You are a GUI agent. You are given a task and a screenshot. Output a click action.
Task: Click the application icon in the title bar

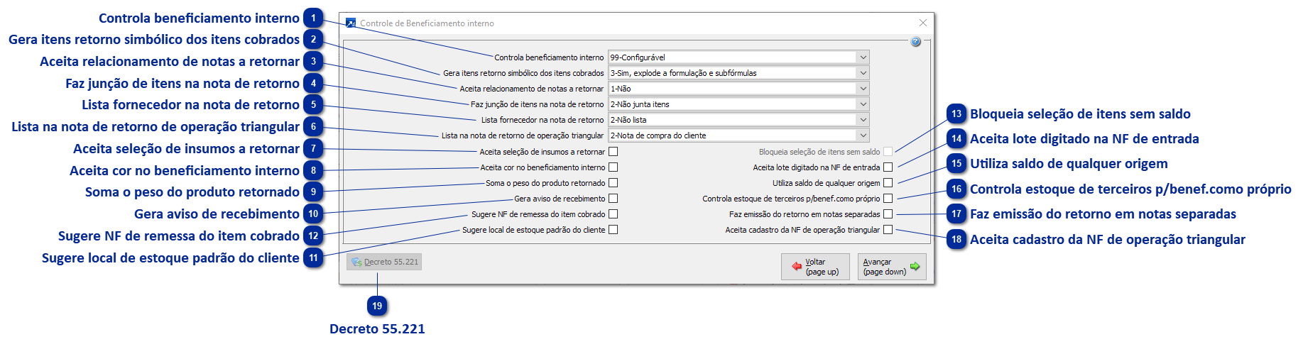[x=350, y=23]
